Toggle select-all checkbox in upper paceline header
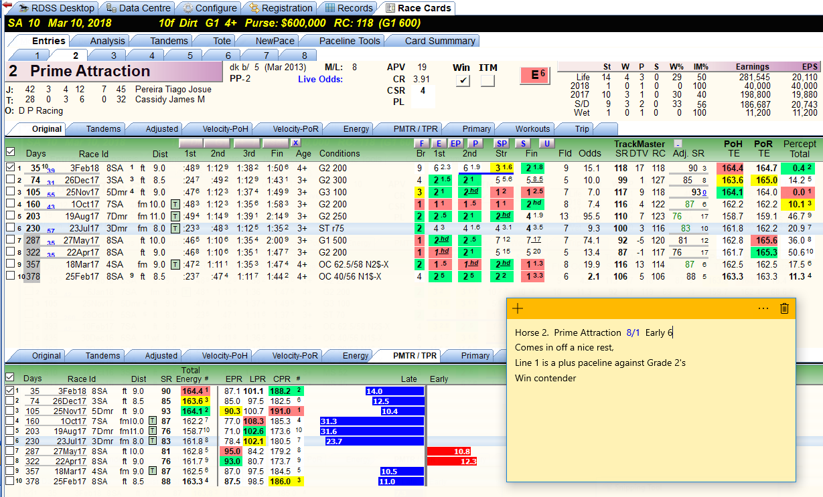The height and width of the screenshot is (497, 823). point(9,153)
